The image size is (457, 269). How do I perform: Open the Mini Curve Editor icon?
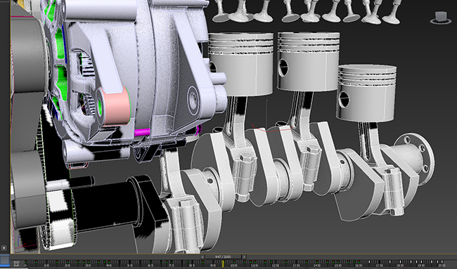(16, 264)
